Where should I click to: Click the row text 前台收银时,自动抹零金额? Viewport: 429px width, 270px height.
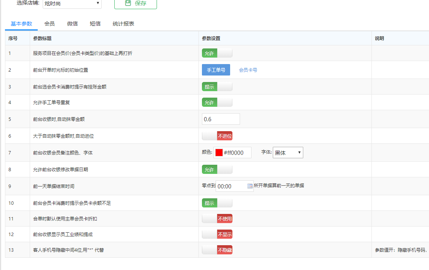pos(59,119)
